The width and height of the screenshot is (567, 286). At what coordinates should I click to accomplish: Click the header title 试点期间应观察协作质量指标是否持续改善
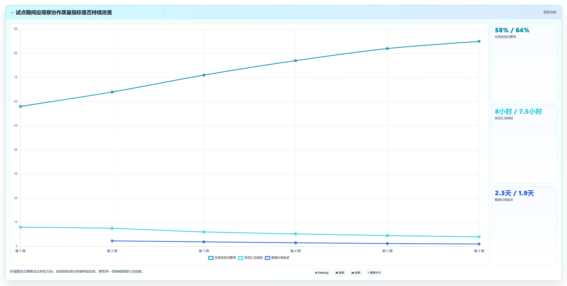[x=64, y=12]
